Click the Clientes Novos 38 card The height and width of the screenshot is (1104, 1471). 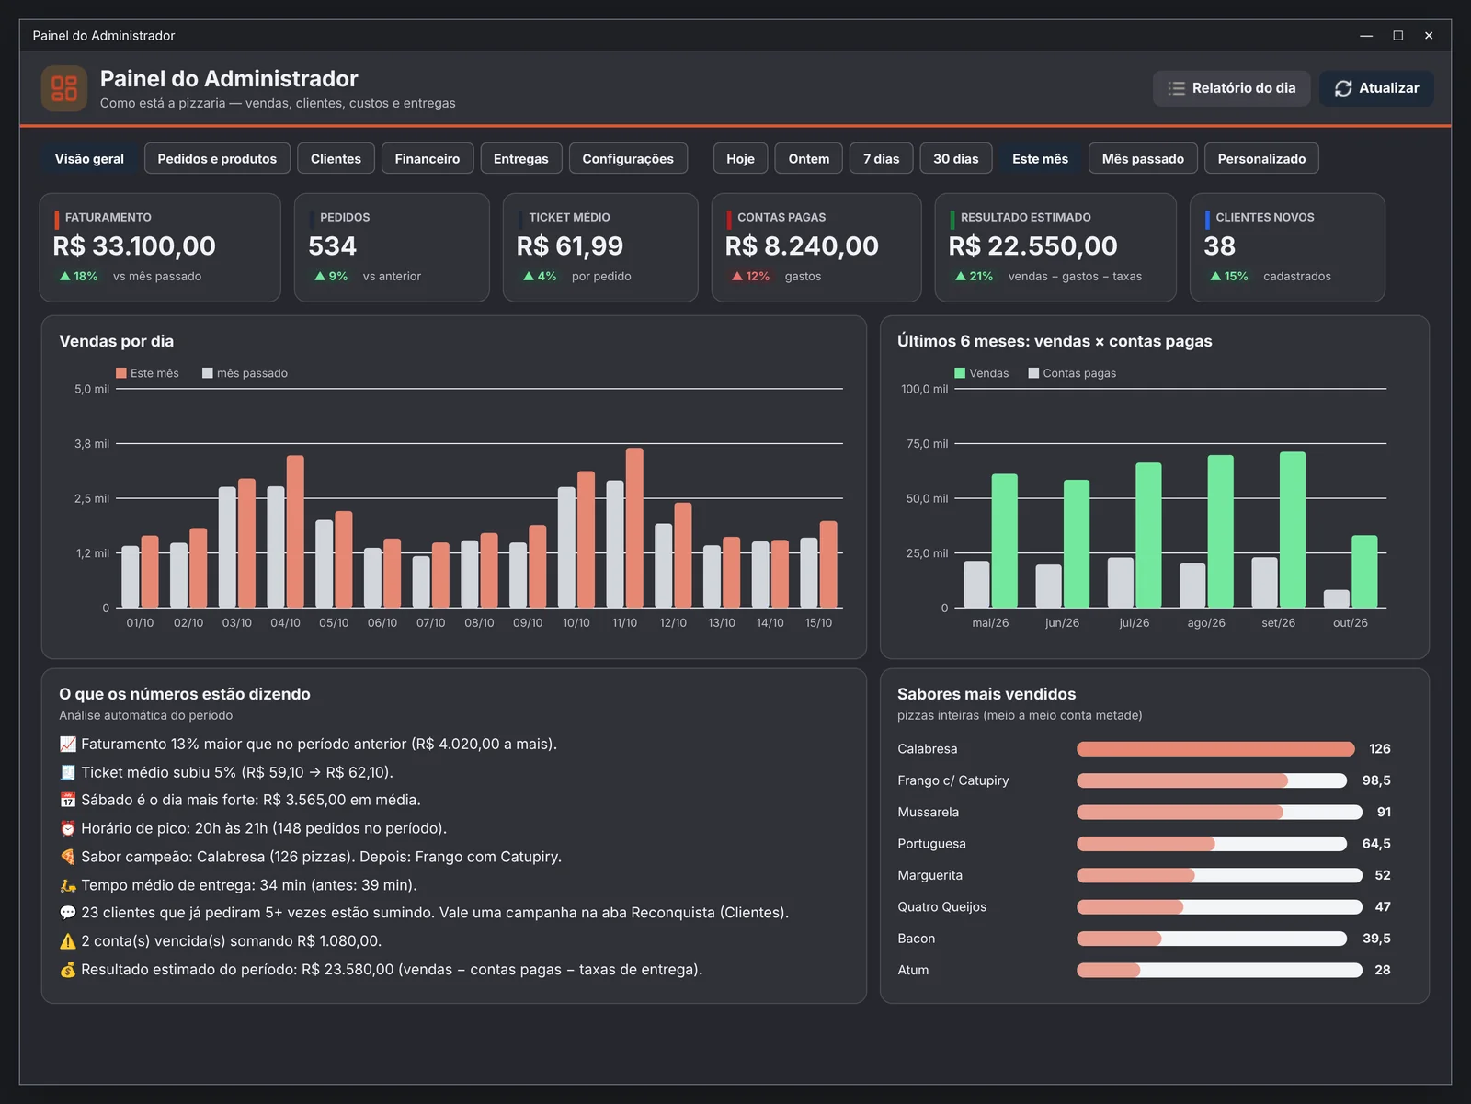[x=1287, y=247]
